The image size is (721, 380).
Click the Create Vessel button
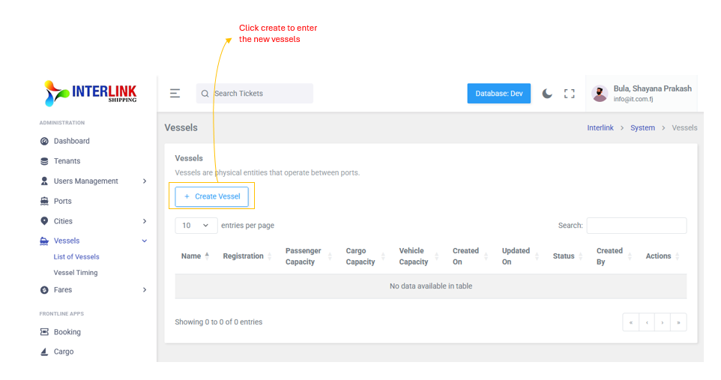pyautogui.click(x=212, y=196)
